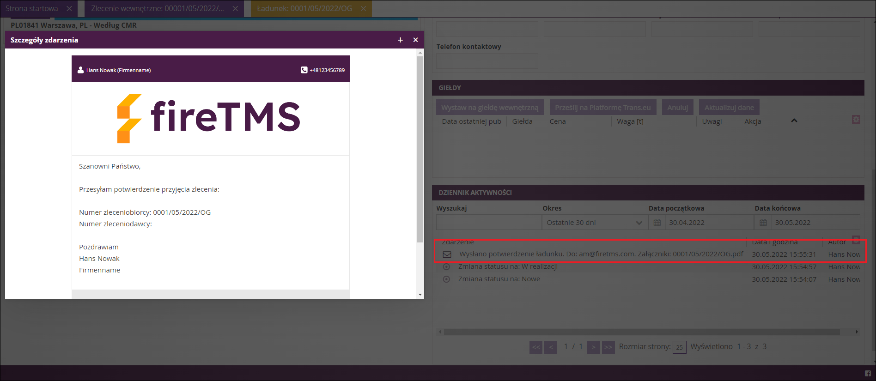Select Zmiana statusu na: Nowe row
This screenshot has width=876, height=381.
[649, 279]
